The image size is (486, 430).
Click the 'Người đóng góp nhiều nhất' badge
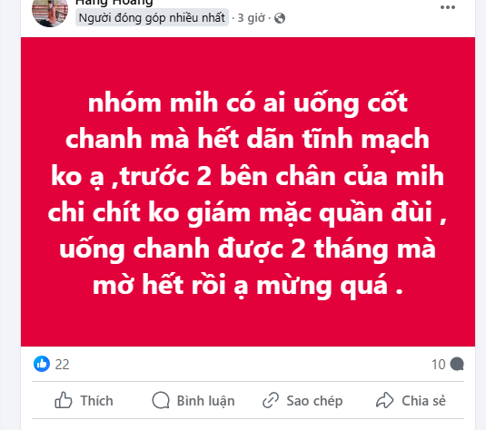(152, 18)
